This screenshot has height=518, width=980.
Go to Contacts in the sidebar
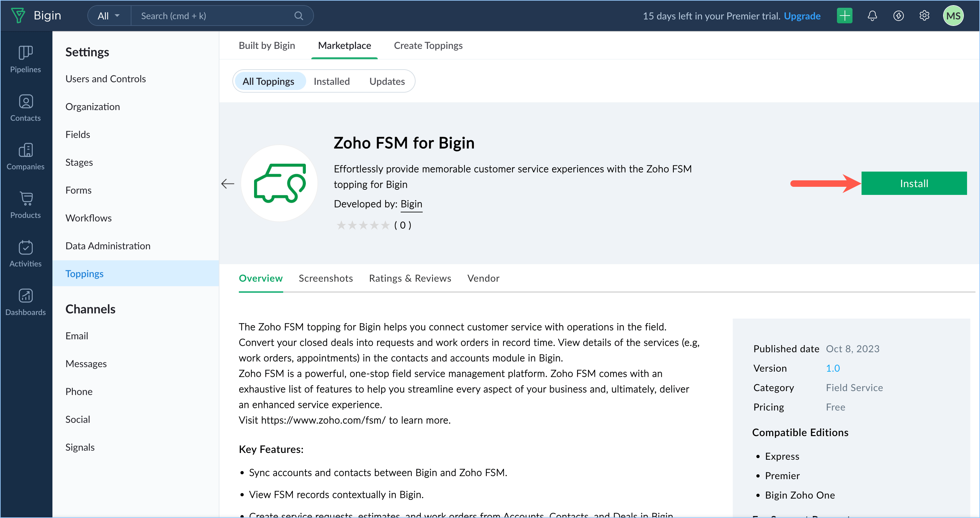[26, 108]
